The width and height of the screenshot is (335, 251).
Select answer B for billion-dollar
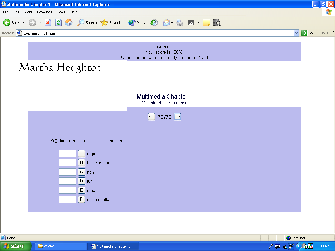81,163
